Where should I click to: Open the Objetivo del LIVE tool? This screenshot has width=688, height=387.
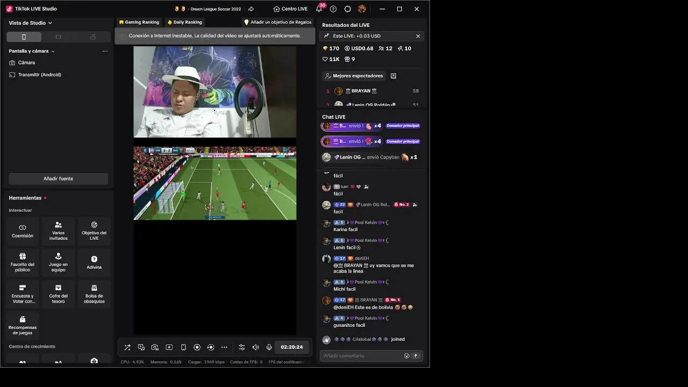[x=94, y=231]
